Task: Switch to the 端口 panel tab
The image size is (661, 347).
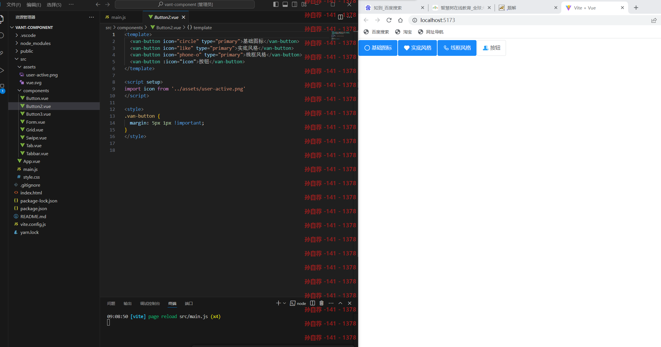Action: click(189, 303)
